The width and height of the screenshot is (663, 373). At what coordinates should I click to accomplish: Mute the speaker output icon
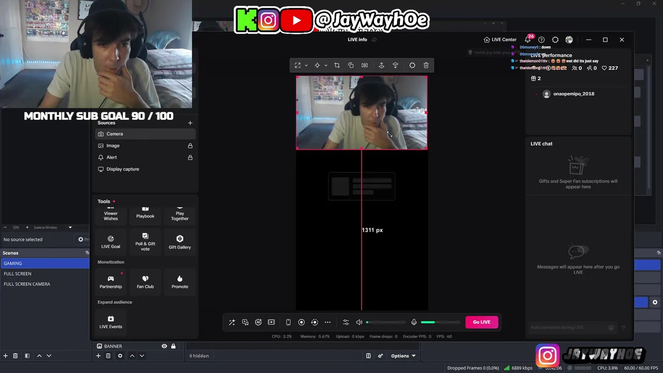click(359, 322)
